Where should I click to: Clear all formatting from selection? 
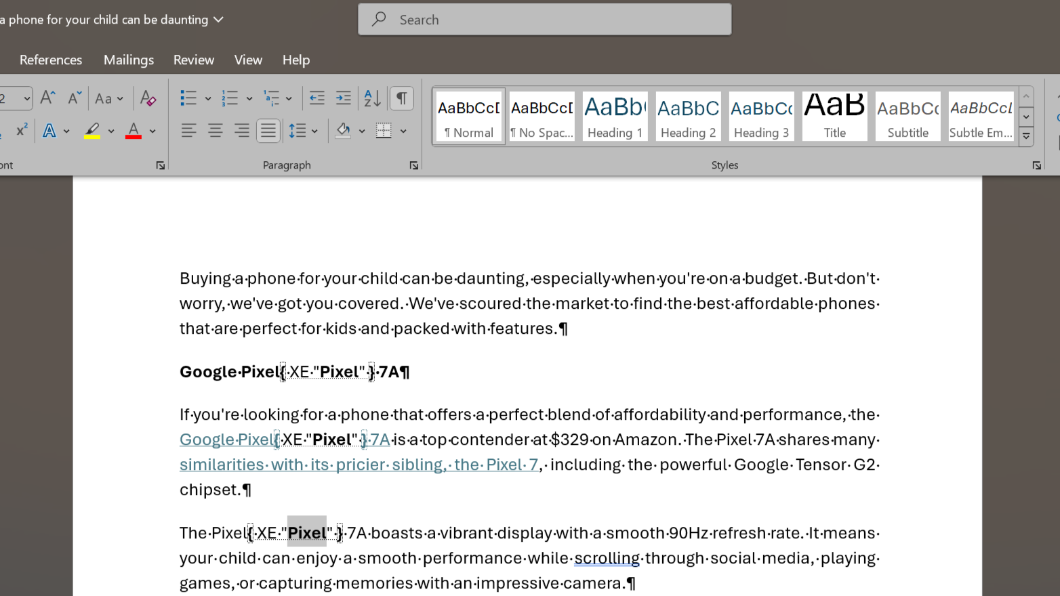[148, 98]
